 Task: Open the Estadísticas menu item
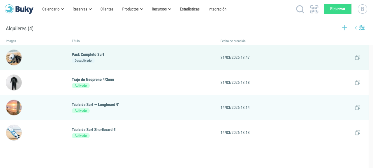[x=190, y=9]
